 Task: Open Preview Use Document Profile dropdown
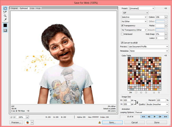coord(148,47)
